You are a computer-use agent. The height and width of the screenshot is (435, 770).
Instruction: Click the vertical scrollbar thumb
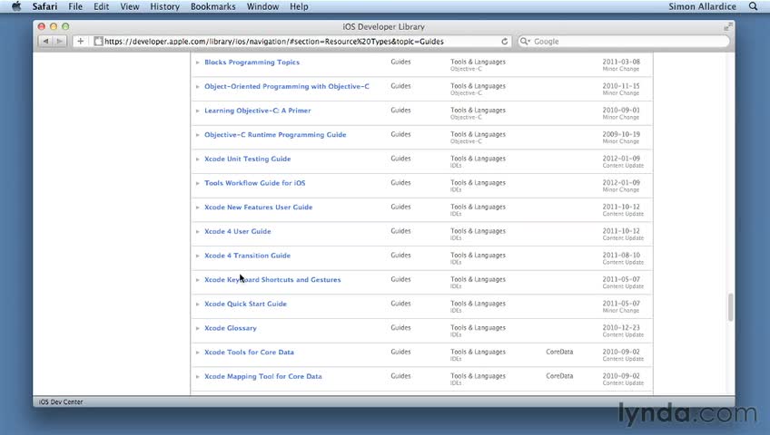pos(731,307)
